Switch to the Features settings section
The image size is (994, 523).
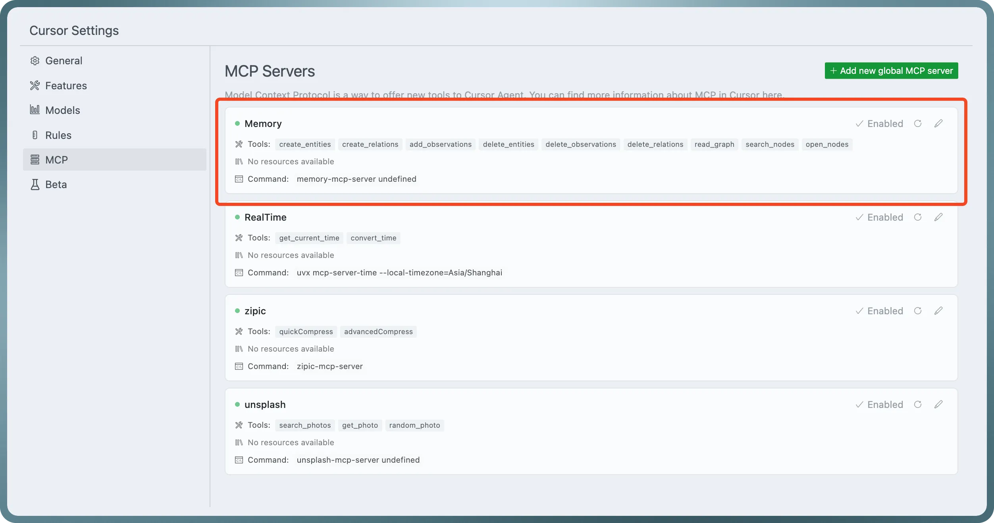click(66, 86)
